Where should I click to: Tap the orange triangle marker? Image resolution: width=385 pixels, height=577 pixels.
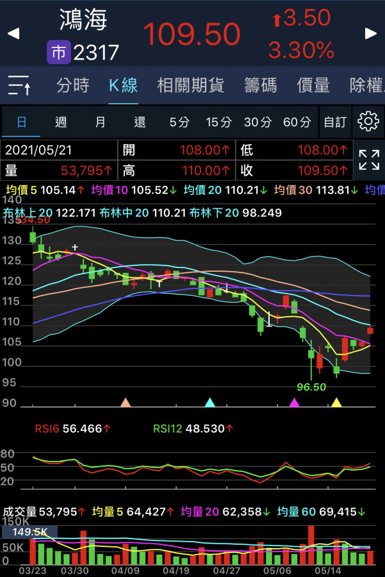click(126, 402)
